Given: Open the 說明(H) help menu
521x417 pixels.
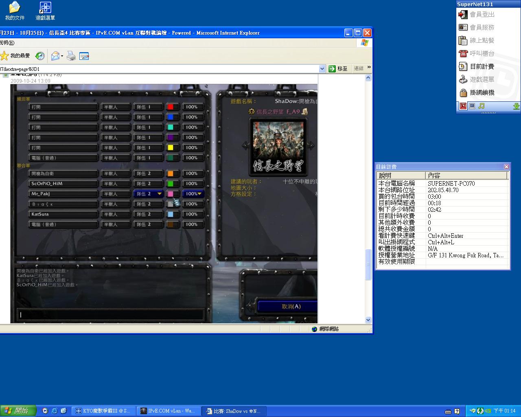Looking at the screenshot, I should pos(7,43).
